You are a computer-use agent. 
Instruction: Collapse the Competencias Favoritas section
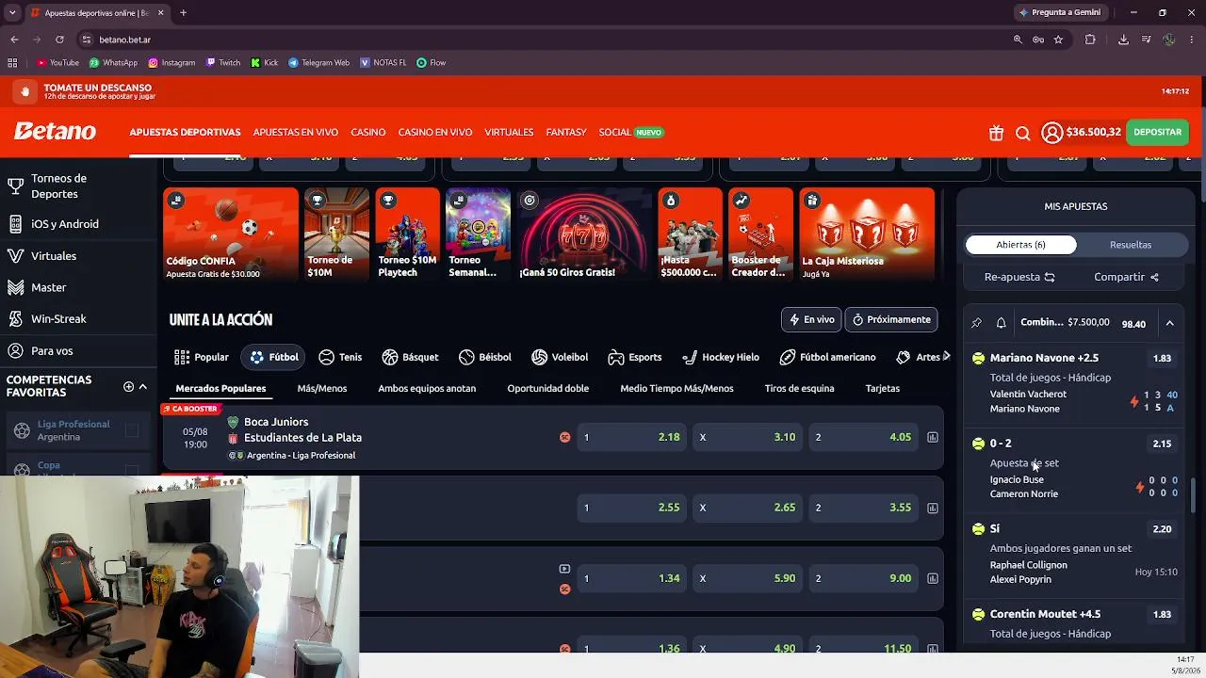point(143,386)
